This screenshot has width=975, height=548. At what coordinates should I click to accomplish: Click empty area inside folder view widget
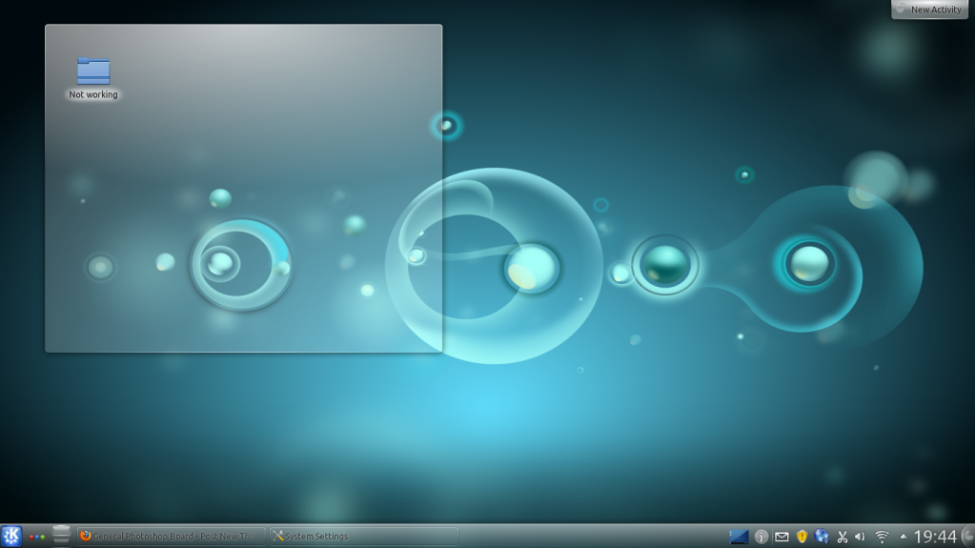pos(267,143)
